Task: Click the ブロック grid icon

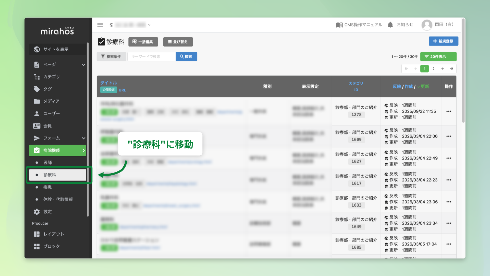Action: tap(37, 246)
